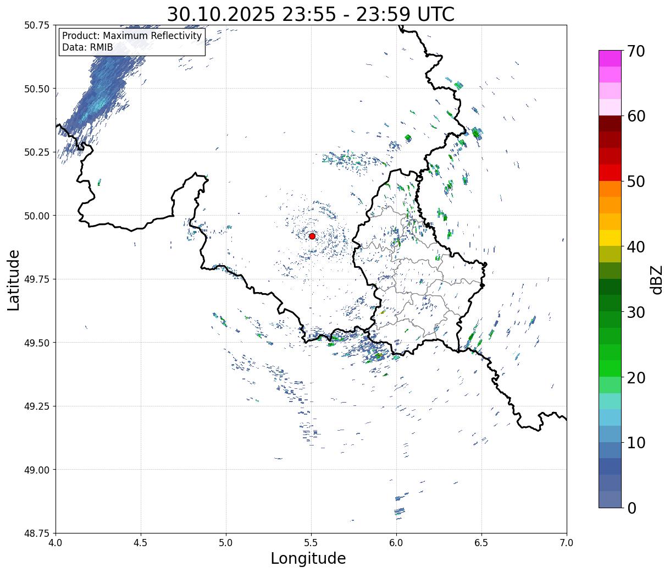Click the Product: Maximum Reflectivity legend text
Image resolution: width=670 pixels, height=572 pixels.
tap(132, 36)
